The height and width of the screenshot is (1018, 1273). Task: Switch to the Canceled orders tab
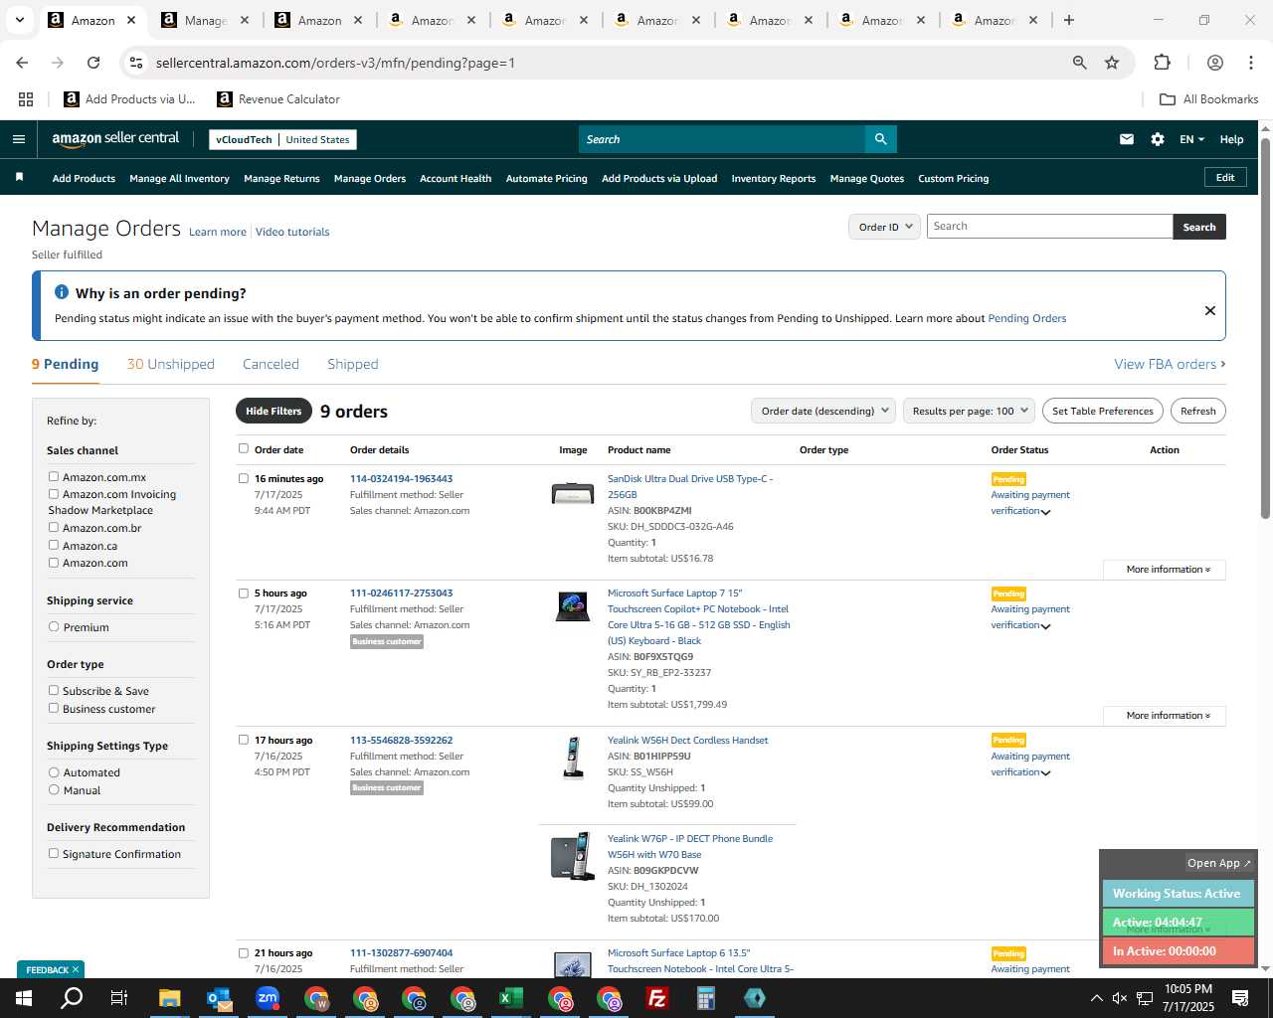point(271,364)
